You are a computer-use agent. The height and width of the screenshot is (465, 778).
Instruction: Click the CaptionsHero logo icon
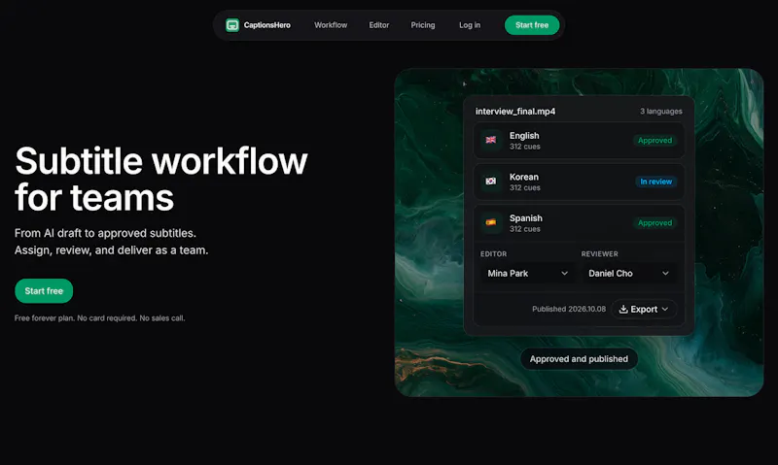click(x=232, y=25)
